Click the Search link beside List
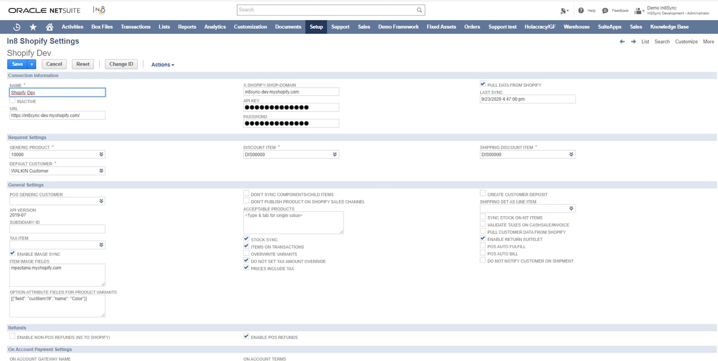 click(662, 42)
